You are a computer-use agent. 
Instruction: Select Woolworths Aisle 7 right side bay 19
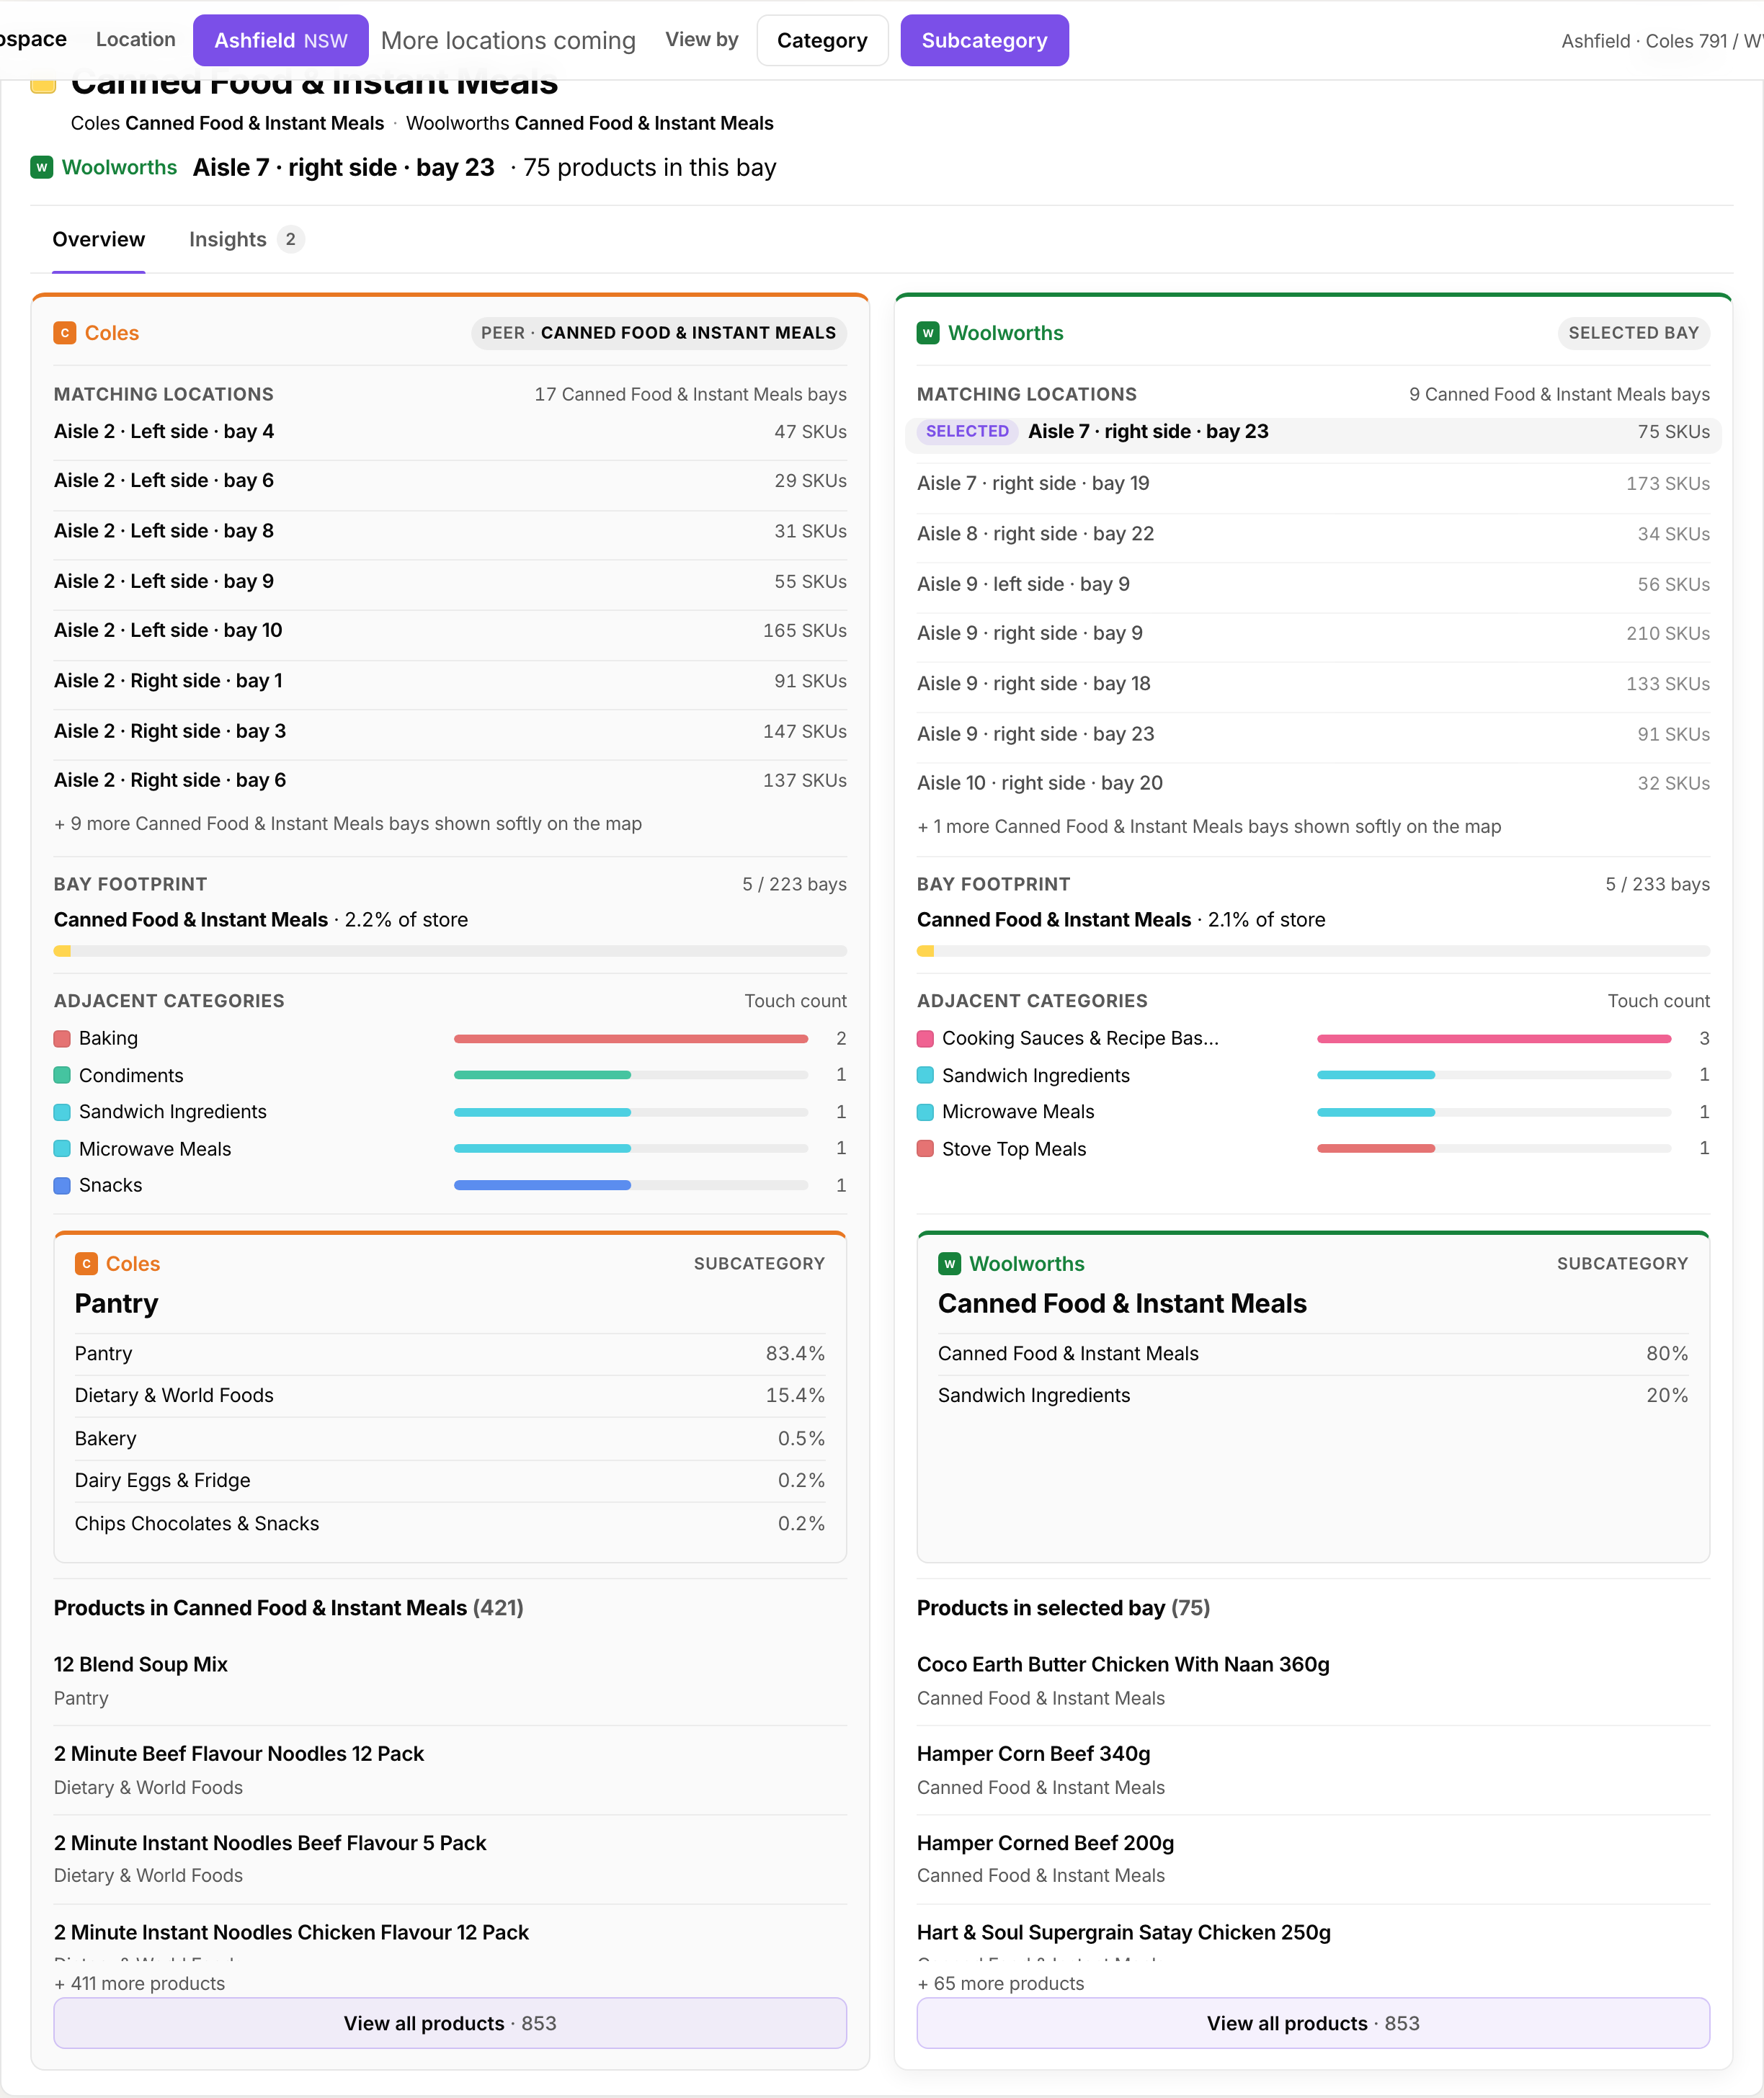coord(1313,484)
